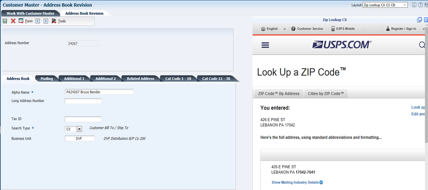Click the 17042-7641 ZIP code text
The width and height of the screenshot is (428, 190).
pos(306,172)
